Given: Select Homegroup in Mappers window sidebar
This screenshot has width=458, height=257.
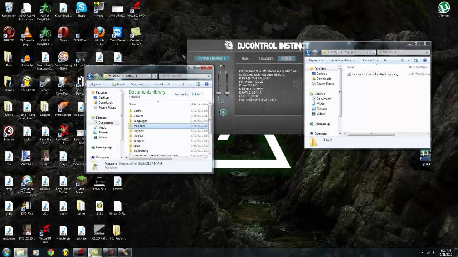Looking at the screenshot, I should (x=319, y=124).
